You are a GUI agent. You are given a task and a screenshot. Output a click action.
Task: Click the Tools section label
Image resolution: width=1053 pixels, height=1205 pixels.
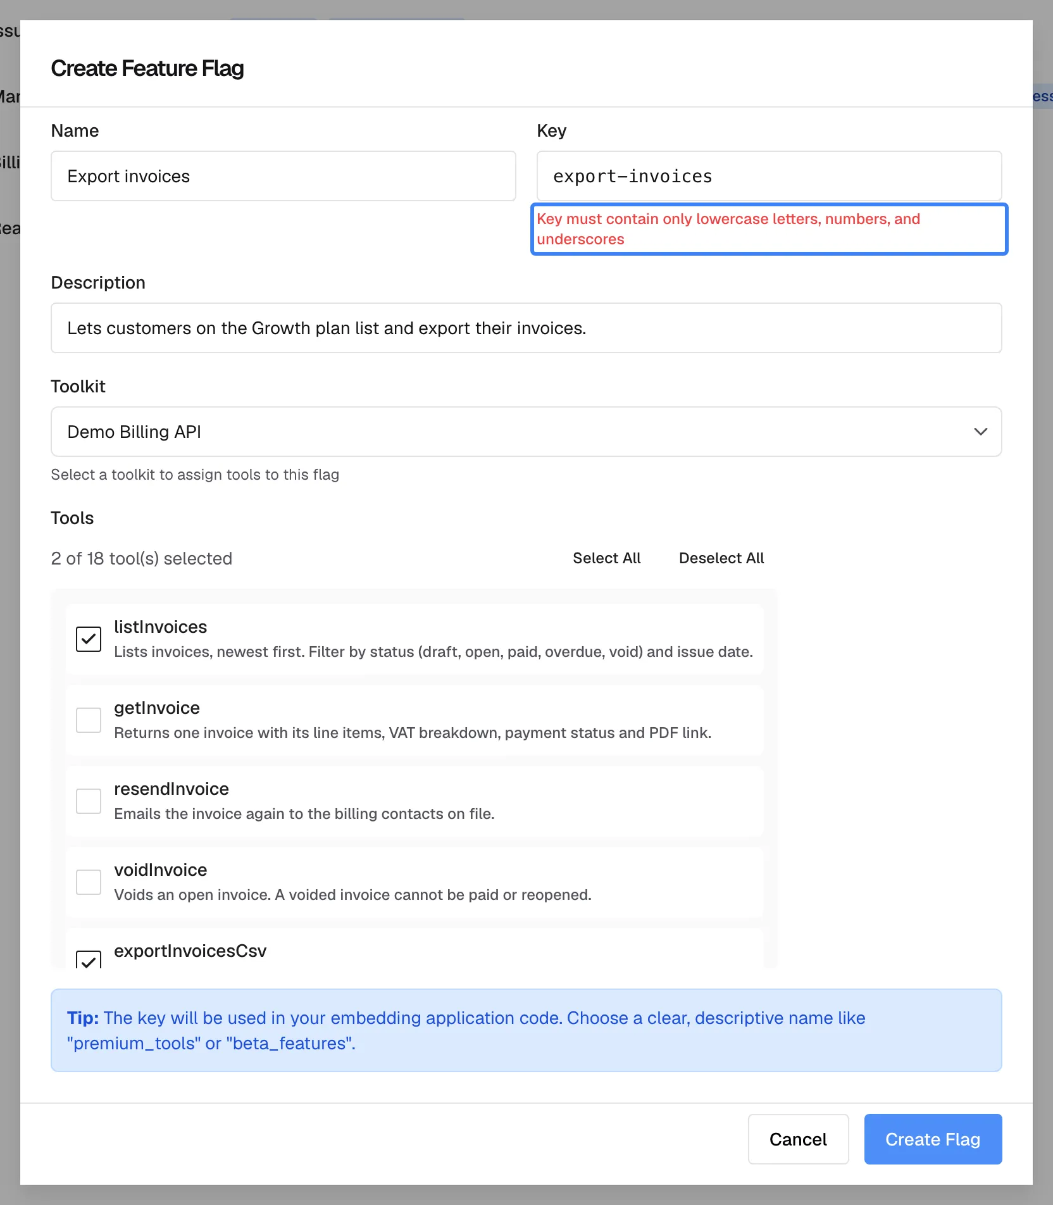[x=72, y=518]
